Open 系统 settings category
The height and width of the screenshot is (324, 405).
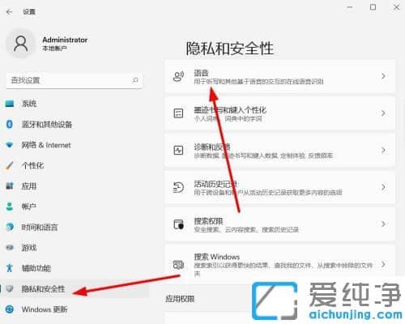coord(75,104)
